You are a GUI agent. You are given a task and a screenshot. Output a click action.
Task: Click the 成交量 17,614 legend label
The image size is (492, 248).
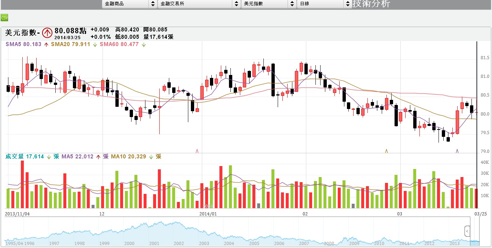(25, 157)
